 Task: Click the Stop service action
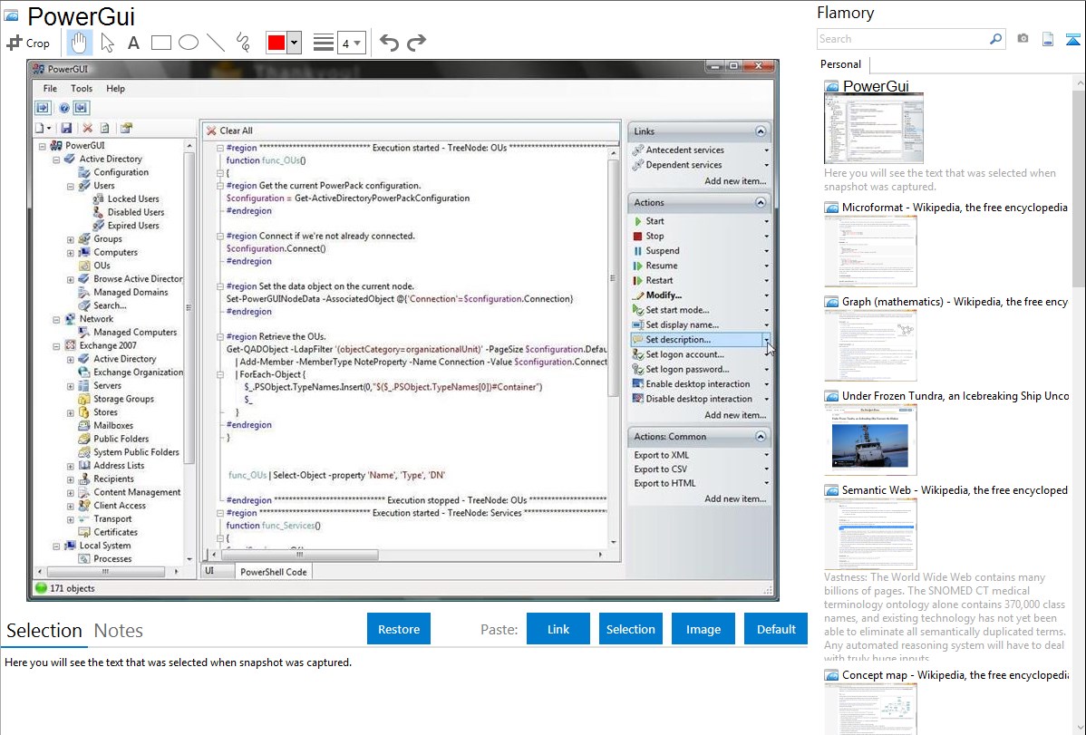pos(655,236)
